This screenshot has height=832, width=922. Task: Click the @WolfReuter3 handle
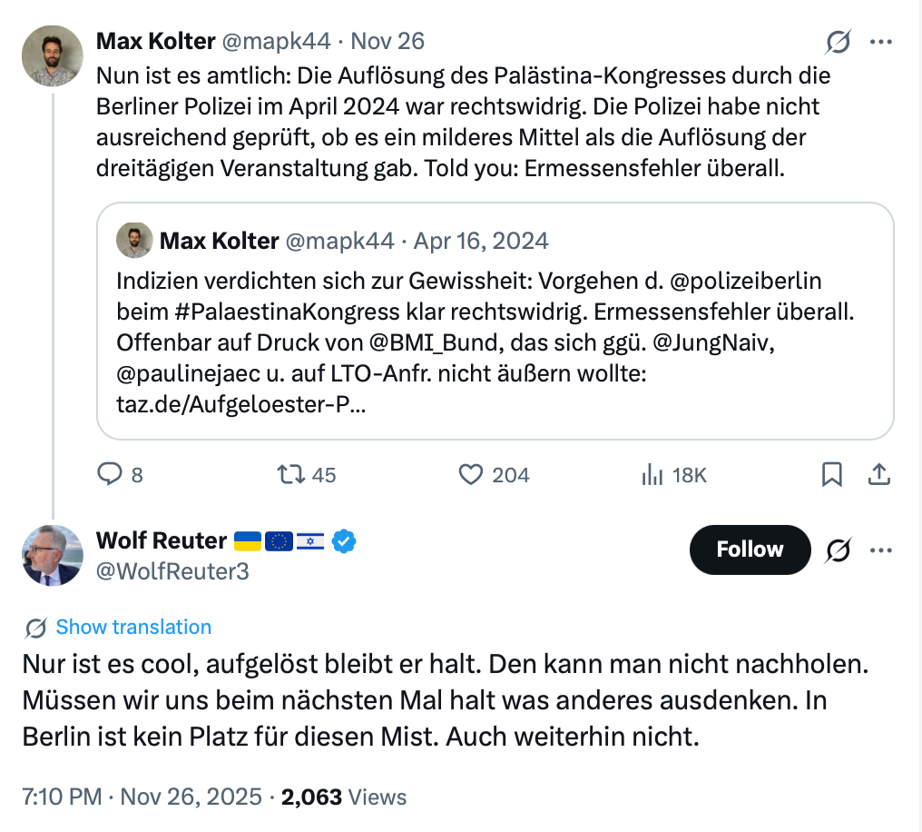[172, 571]
